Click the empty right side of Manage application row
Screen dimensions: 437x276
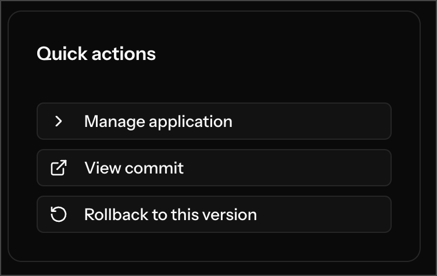(325, 121)
